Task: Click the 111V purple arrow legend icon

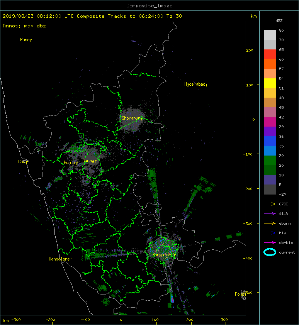Action: [270, 214]
